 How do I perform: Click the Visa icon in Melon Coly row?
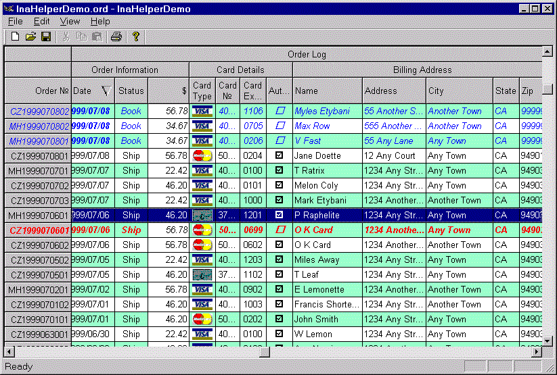202,186
